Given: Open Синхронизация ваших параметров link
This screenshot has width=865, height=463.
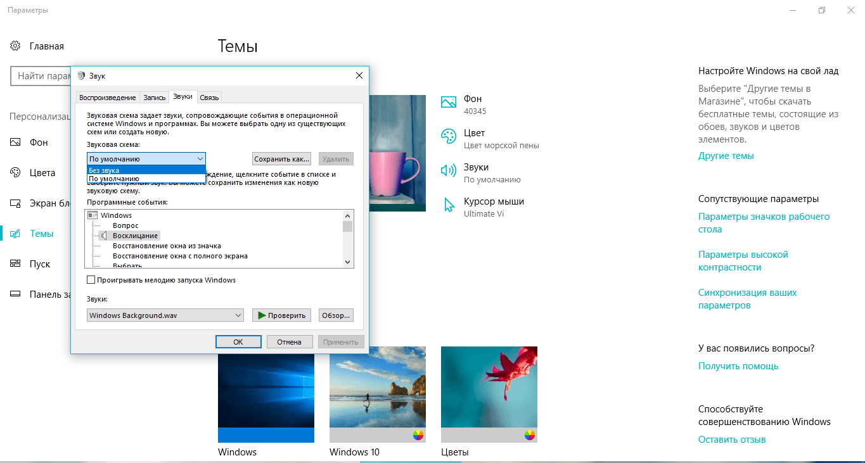Looking at the screenshot, I should point(748,299).
